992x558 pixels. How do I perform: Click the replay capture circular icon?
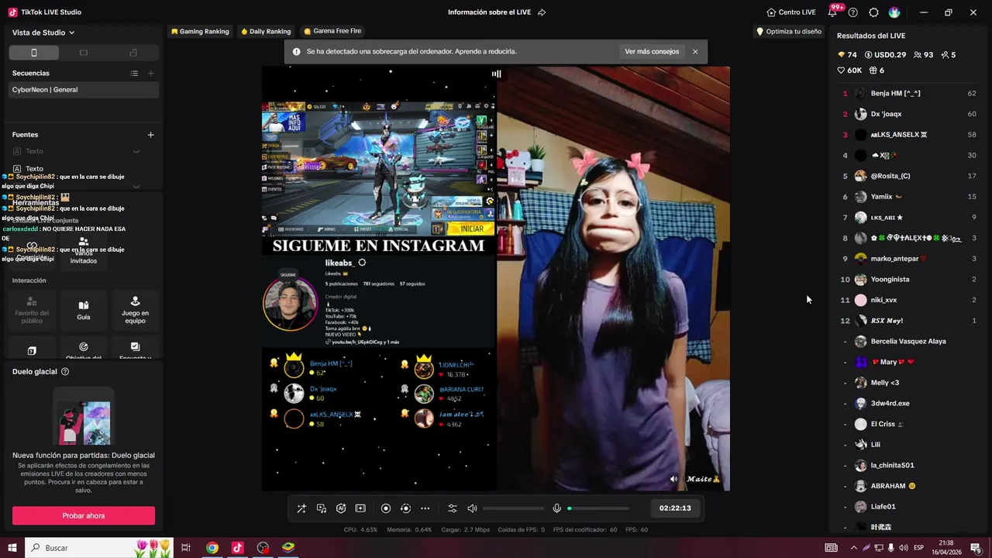point(405,508)
